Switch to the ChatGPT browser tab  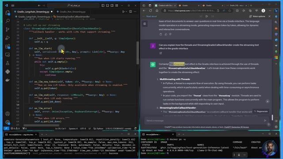pyautogui.click(x=165, y=5)
